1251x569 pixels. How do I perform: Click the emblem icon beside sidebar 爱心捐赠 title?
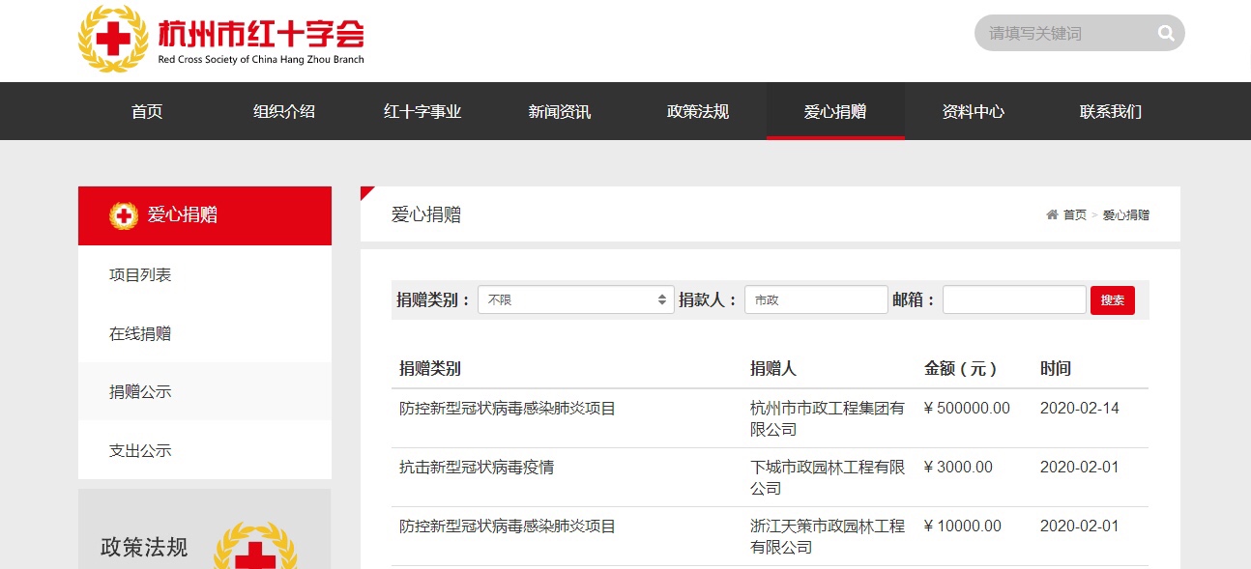(x=124, y=215)
